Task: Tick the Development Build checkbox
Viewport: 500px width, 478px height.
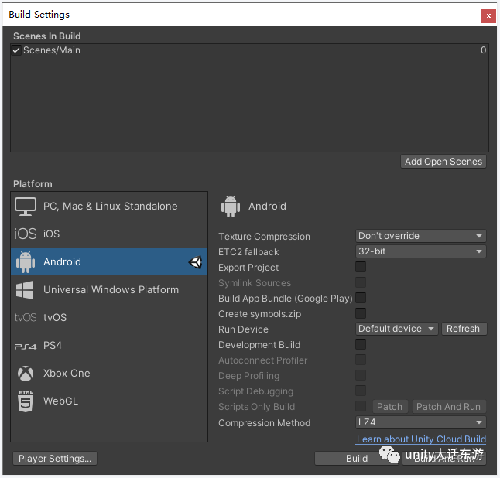Action: coord(361,344)
